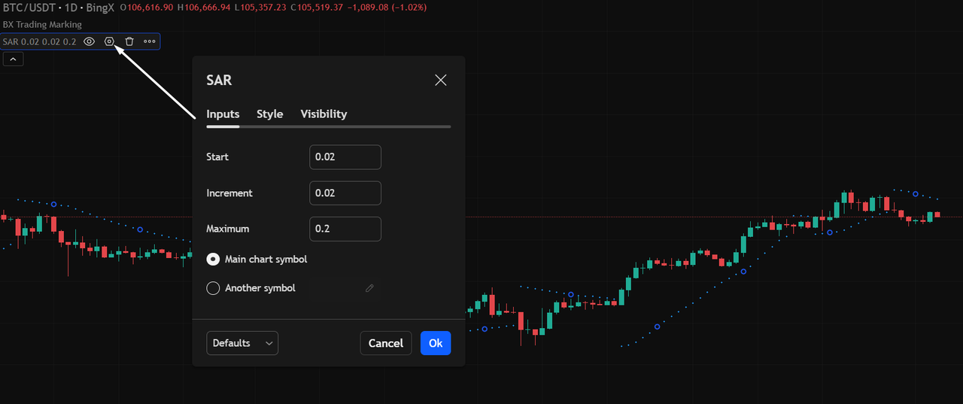Open SAR indicator more options menu
The height and width of the screenshot is (404, 963).
coord(150,41)
